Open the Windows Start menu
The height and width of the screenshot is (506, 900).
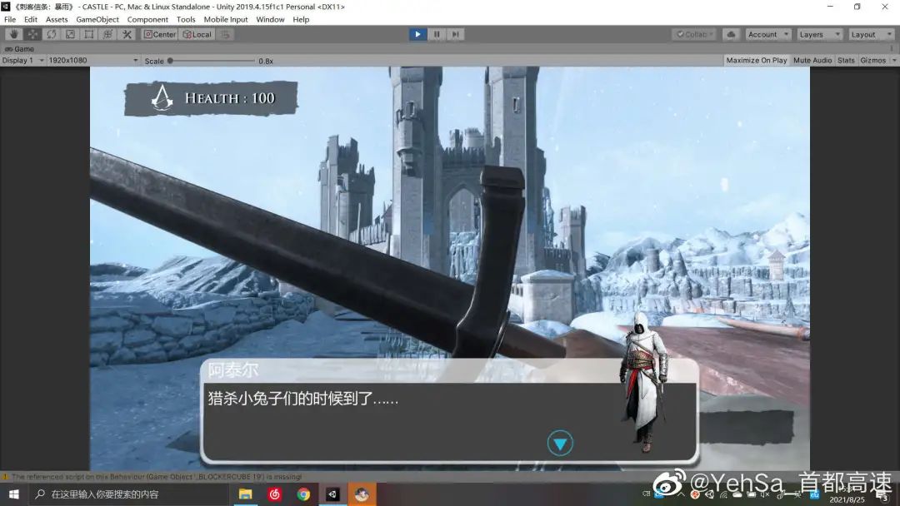(14, 494)
